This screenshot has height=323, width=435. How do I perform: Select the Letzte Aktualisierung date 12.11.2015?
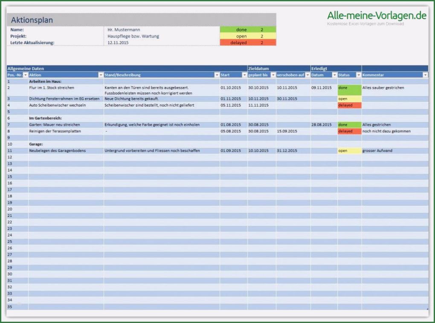coord(118,43)
